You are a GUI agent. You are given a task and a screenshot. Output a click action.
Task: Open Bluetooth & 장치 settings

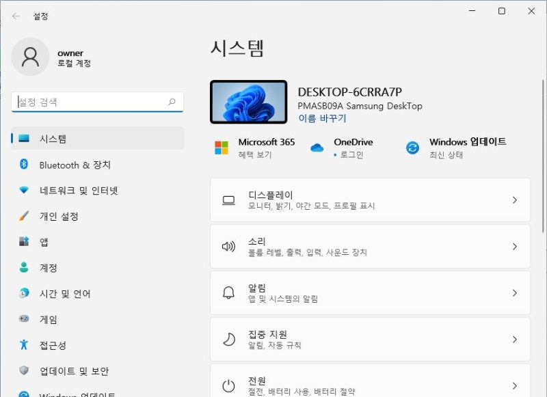coord(97,165)
